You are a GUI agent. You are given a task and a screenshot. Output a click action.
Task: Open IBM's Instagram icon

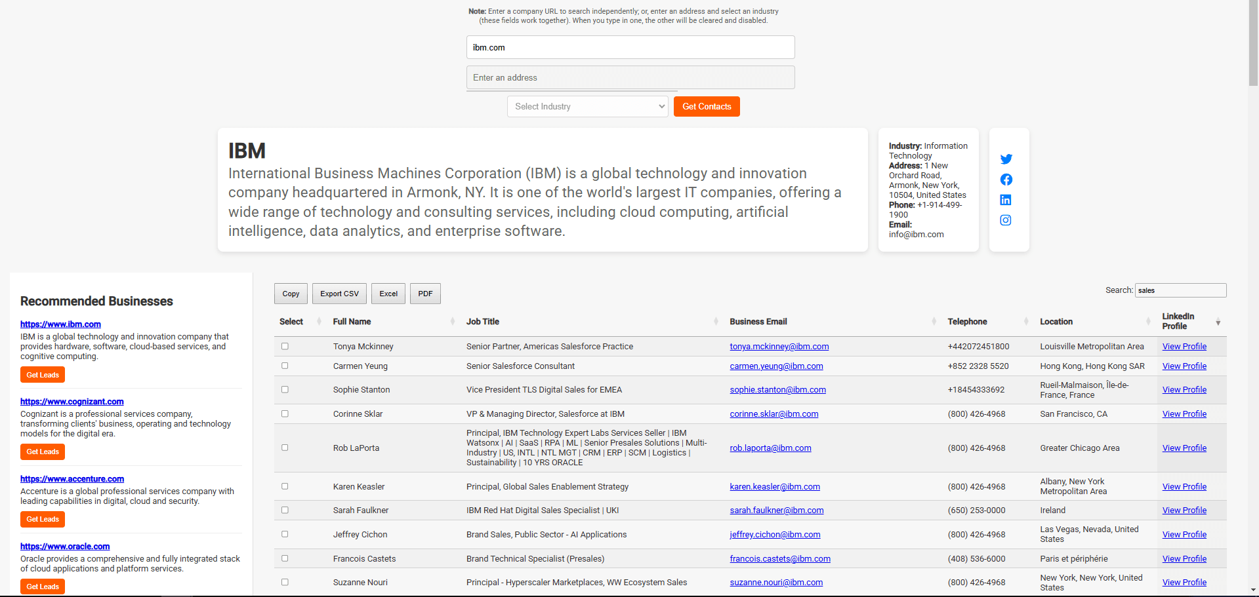(1006, 220)
